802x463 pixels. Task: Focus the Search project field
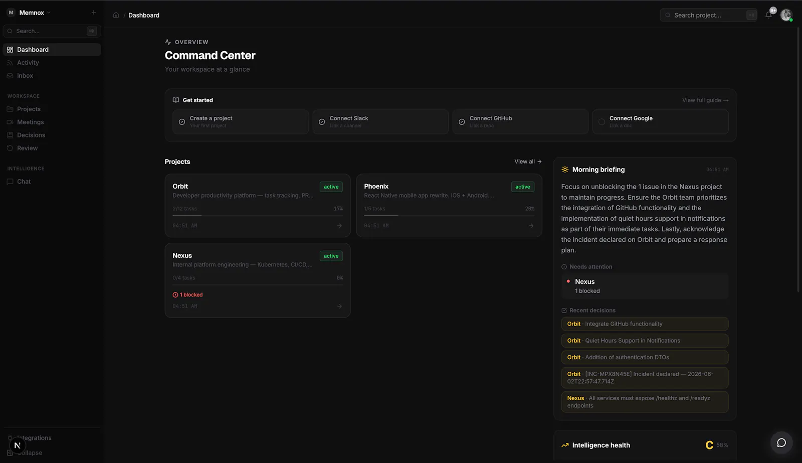709,15
